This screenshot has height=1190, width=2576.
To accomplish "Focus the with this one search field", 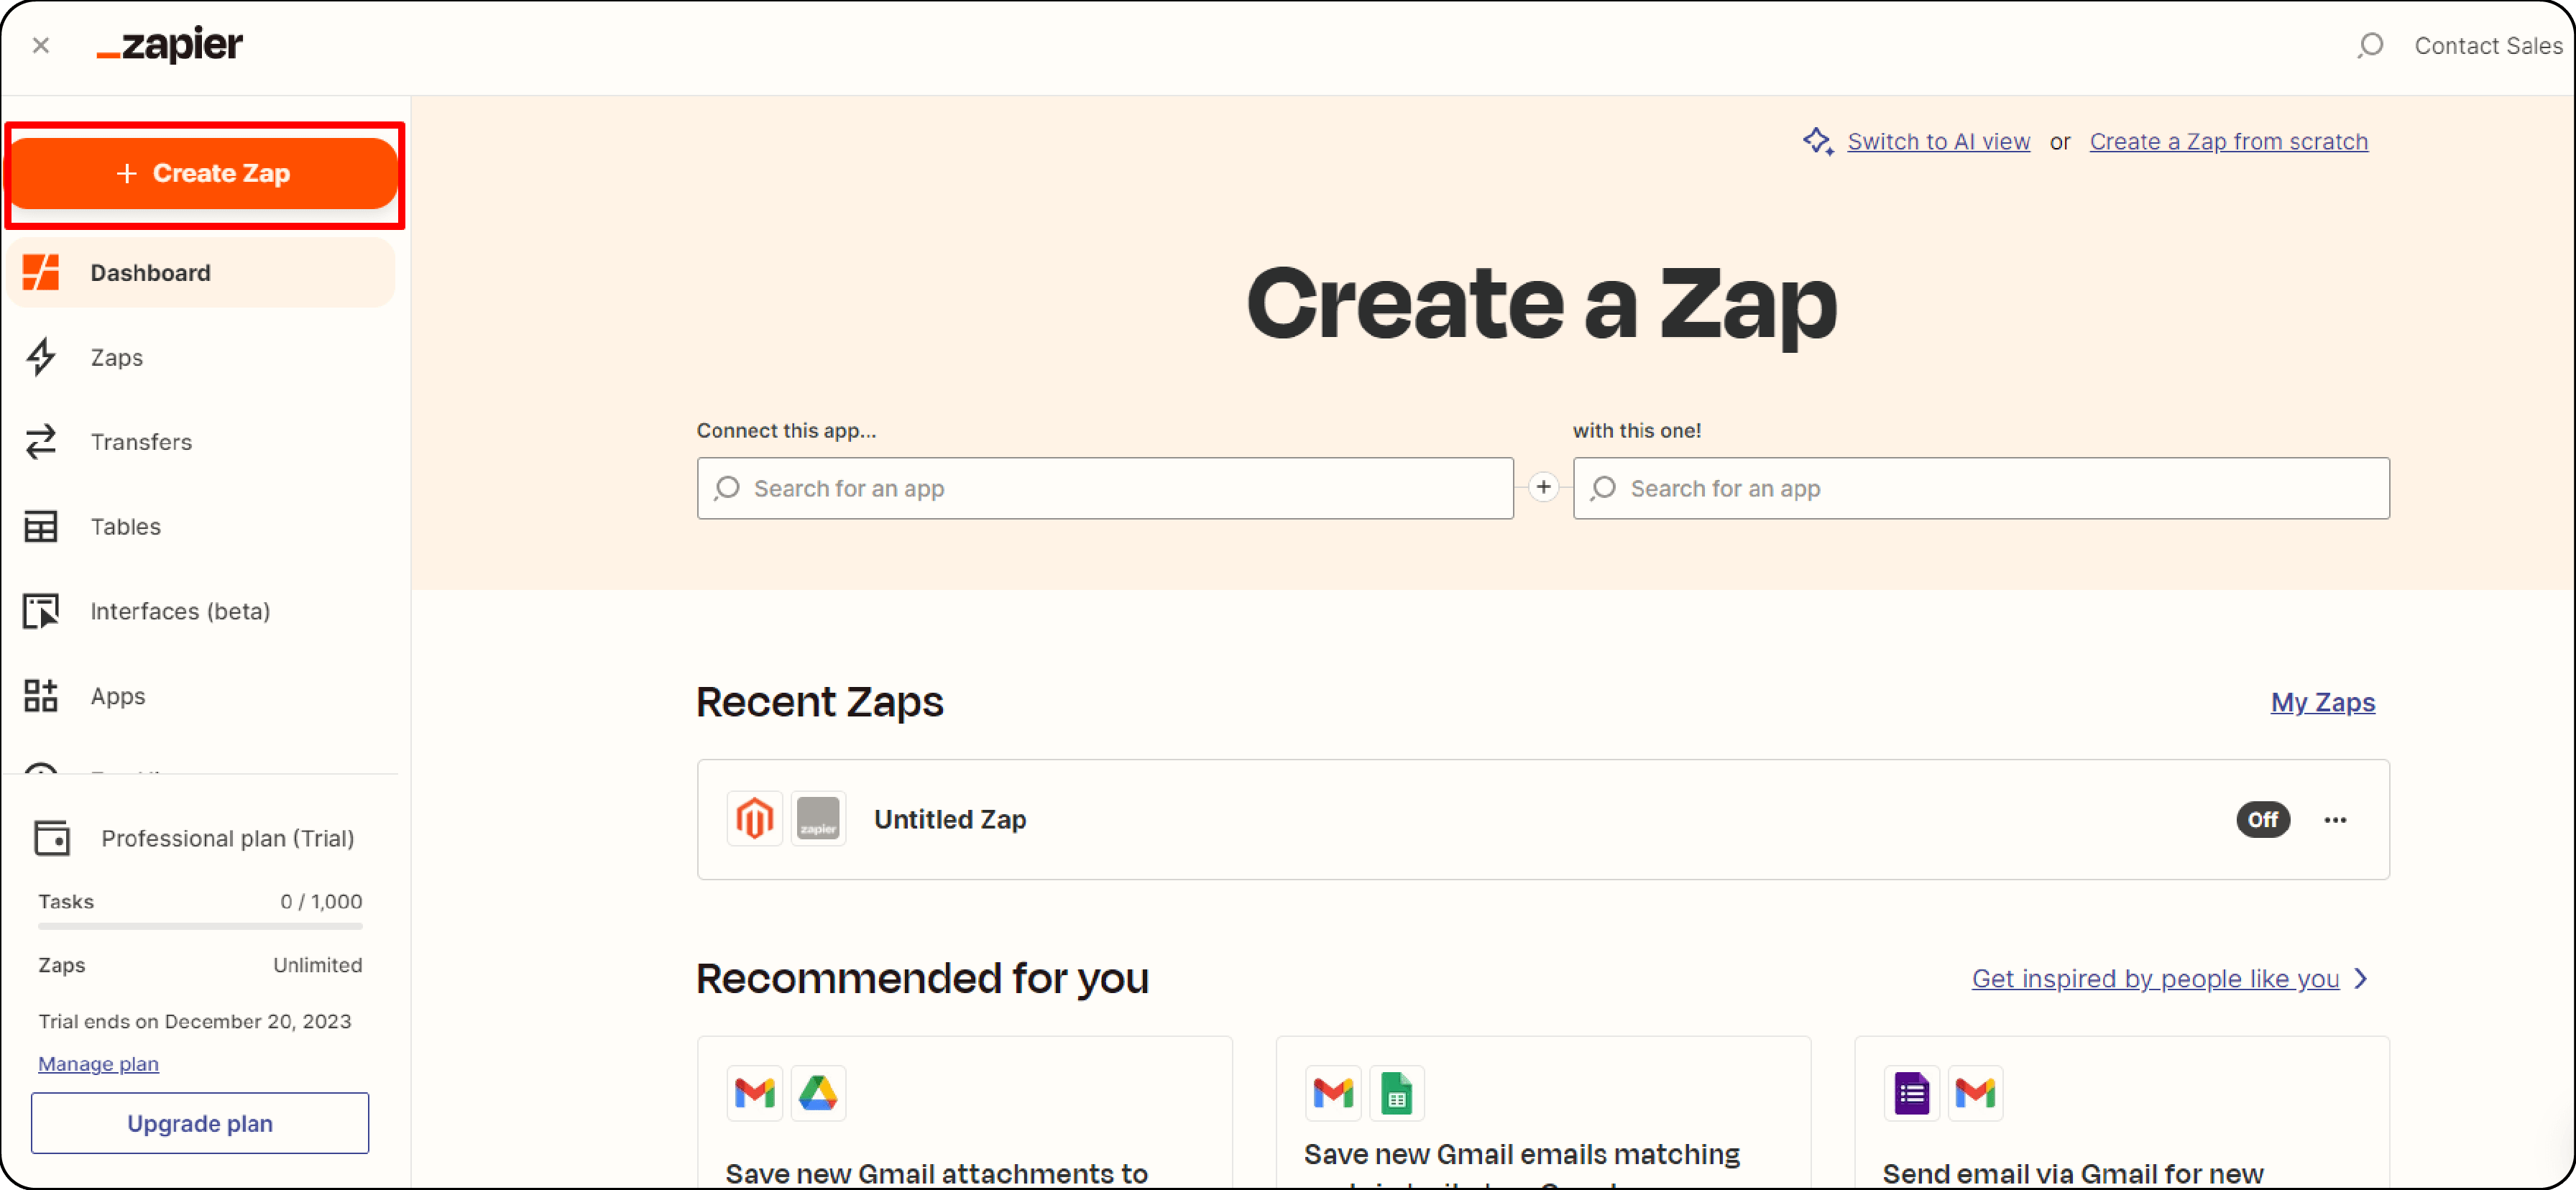I will tap(1981, 488).
